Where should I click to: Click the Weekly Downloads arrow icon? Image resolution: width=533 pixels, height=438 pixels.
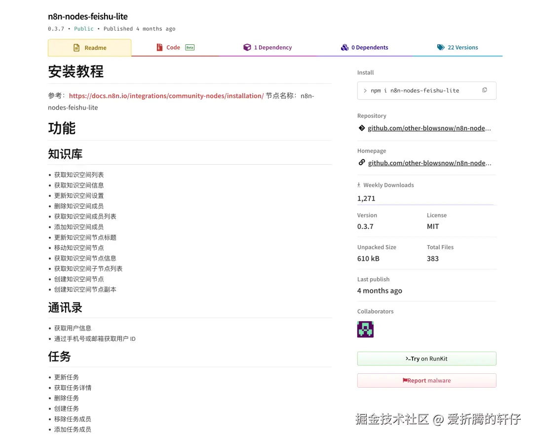(x=359, y=185)
